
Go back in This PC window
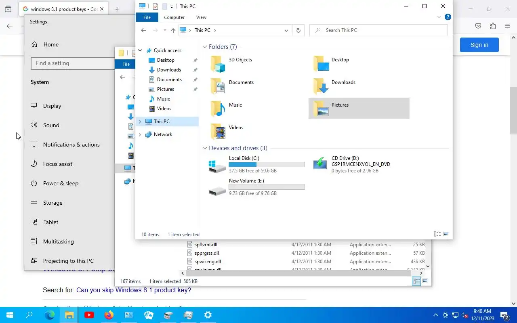(x=143, y=30)
